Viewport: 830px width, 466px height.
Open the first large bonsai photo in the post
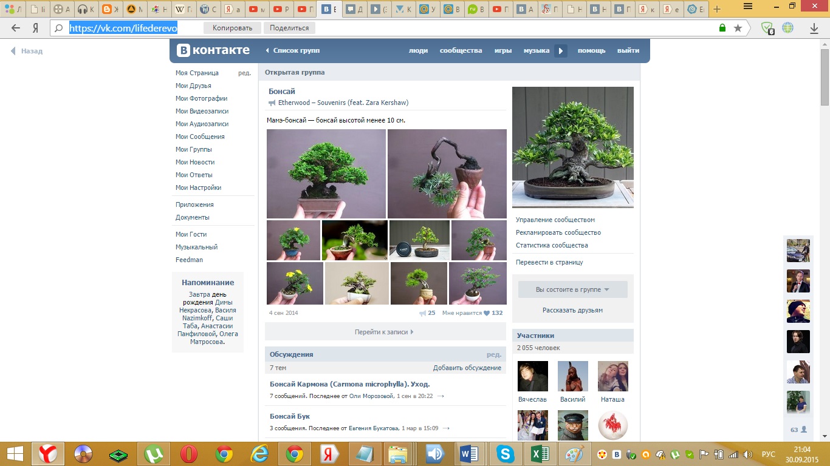[x=326, y=174]
